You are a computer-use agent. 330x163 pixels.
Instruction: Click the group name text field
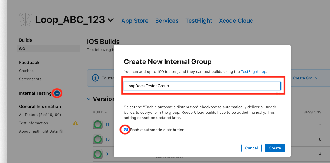coord(202,86)
